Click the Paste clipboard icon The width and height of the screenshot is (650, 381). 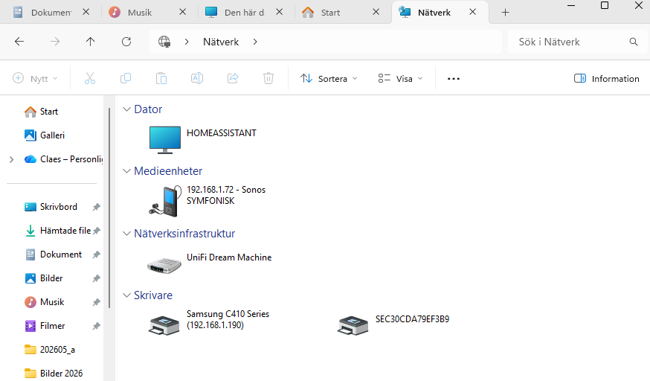point(161,78)
